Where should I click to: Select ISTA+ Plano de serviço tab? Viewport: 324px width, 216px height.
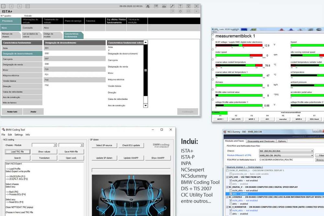(x=74, y=21)
